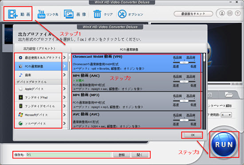Click the download icon next to 最新版をチェック
The height and width of the screenshot is (165, 244).
tap(222, 14)
